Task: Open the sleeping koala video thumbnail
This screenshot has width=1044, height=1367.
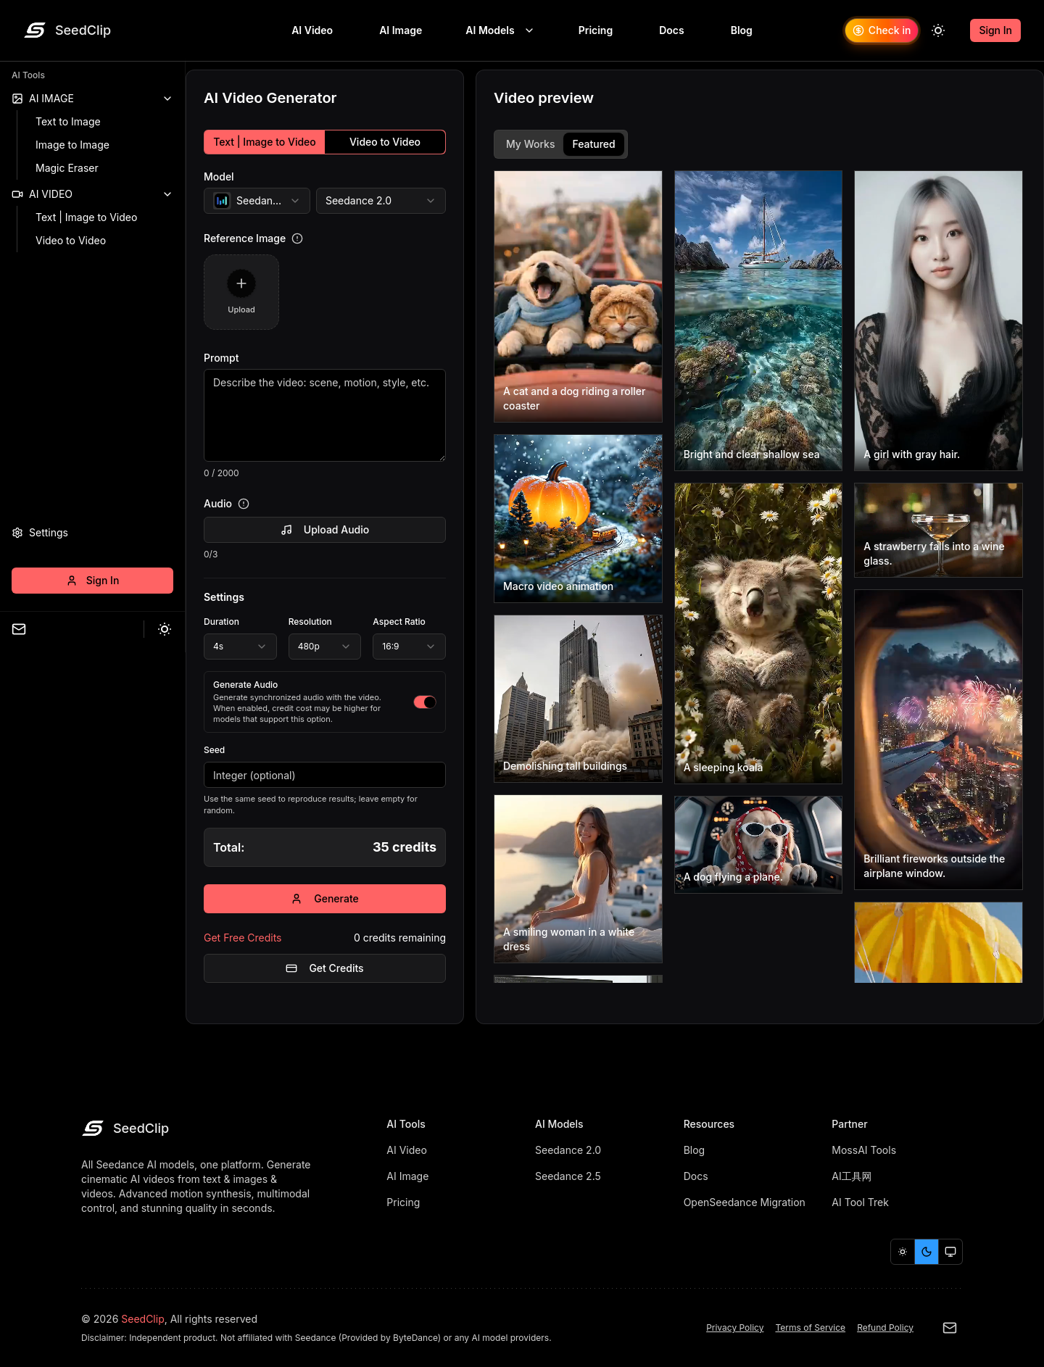Action: 758,633
